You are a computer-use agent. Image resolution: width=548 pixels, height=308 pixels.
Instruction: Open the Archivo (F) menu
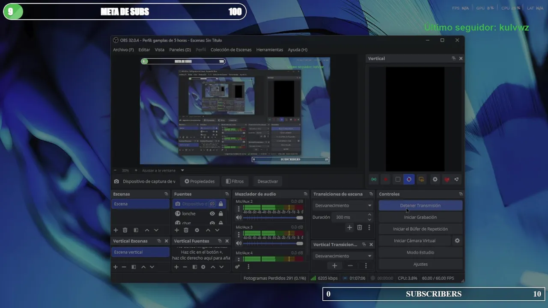(x=123, y=50)
